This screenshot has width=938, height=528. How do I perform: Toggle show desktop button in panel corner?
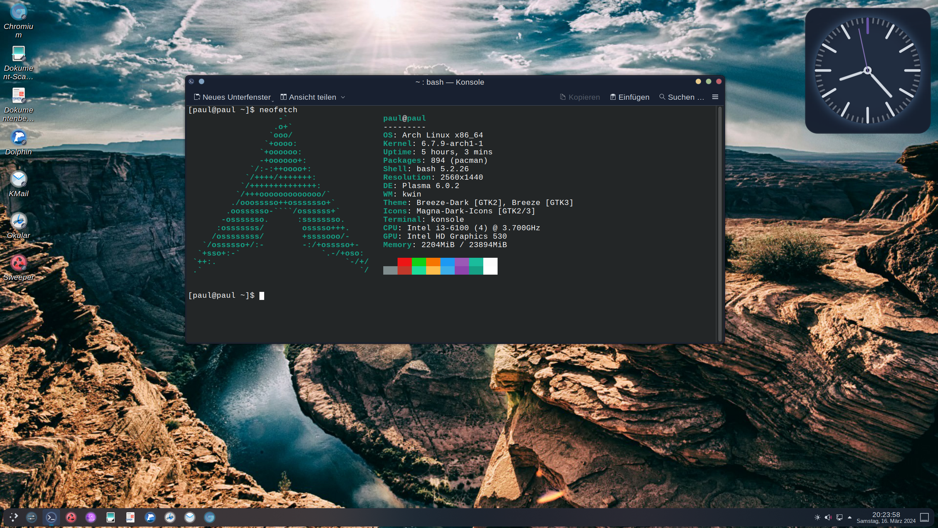tap(924, 517)
